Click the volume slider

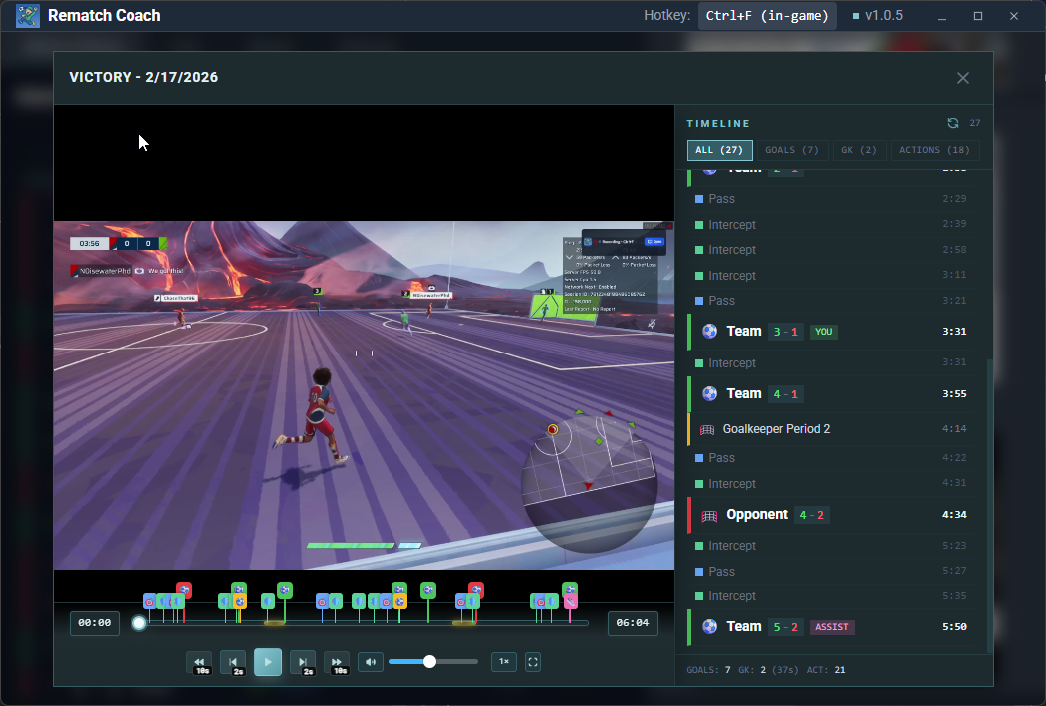(x=428, y=660)
